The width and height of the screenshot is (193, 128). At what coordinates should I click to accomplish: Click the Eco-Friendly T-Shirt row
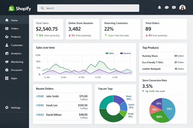pos(163,62)
